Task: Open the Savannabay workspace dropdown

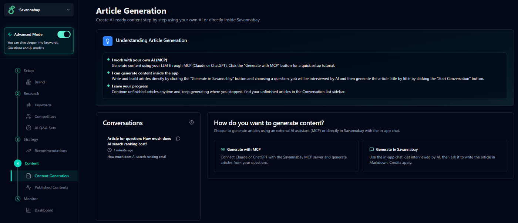Action: coord(68,10)
